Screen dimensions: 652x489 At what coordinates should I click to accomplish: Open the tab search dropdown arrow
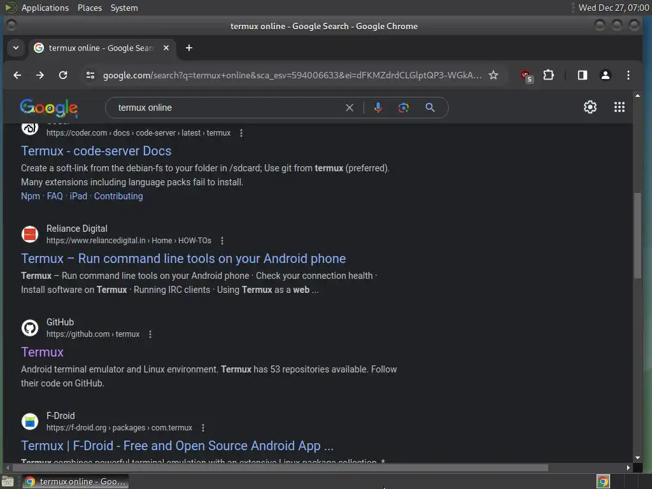tap(16, 48)
